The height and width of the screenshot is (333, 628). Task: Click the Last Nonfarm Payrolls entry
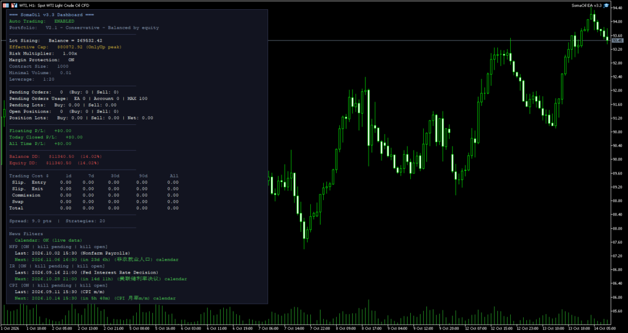coord(72,253)
